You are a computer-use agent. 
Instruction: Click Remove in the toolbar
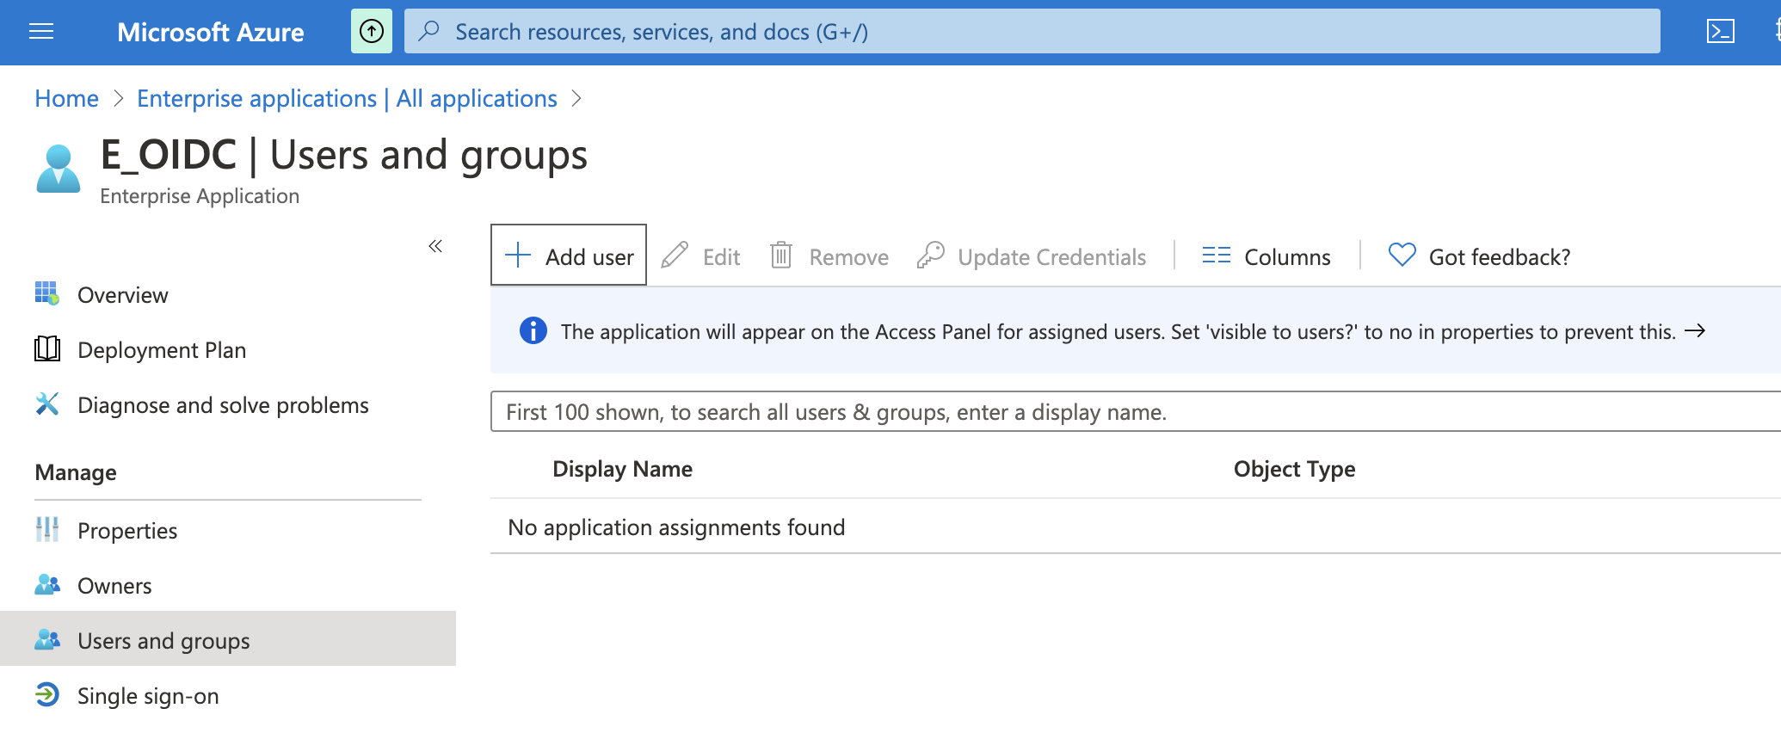point(829,256)
